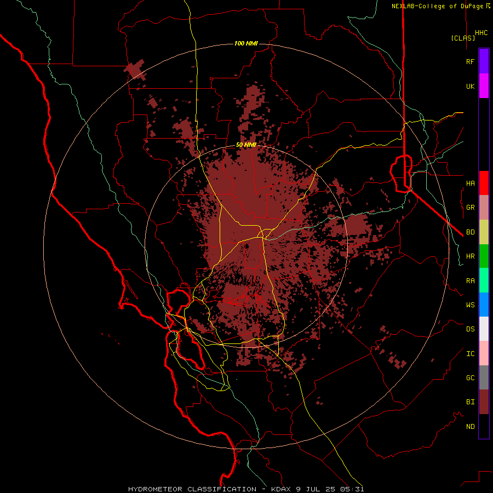Click the UK legend label
Screen dimensions: 493x493
click(470, 87)
